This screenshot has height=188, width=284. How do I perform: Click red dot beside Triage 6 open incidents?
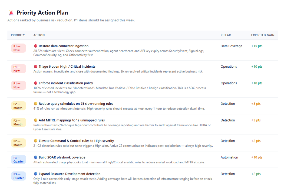(36, 67)
